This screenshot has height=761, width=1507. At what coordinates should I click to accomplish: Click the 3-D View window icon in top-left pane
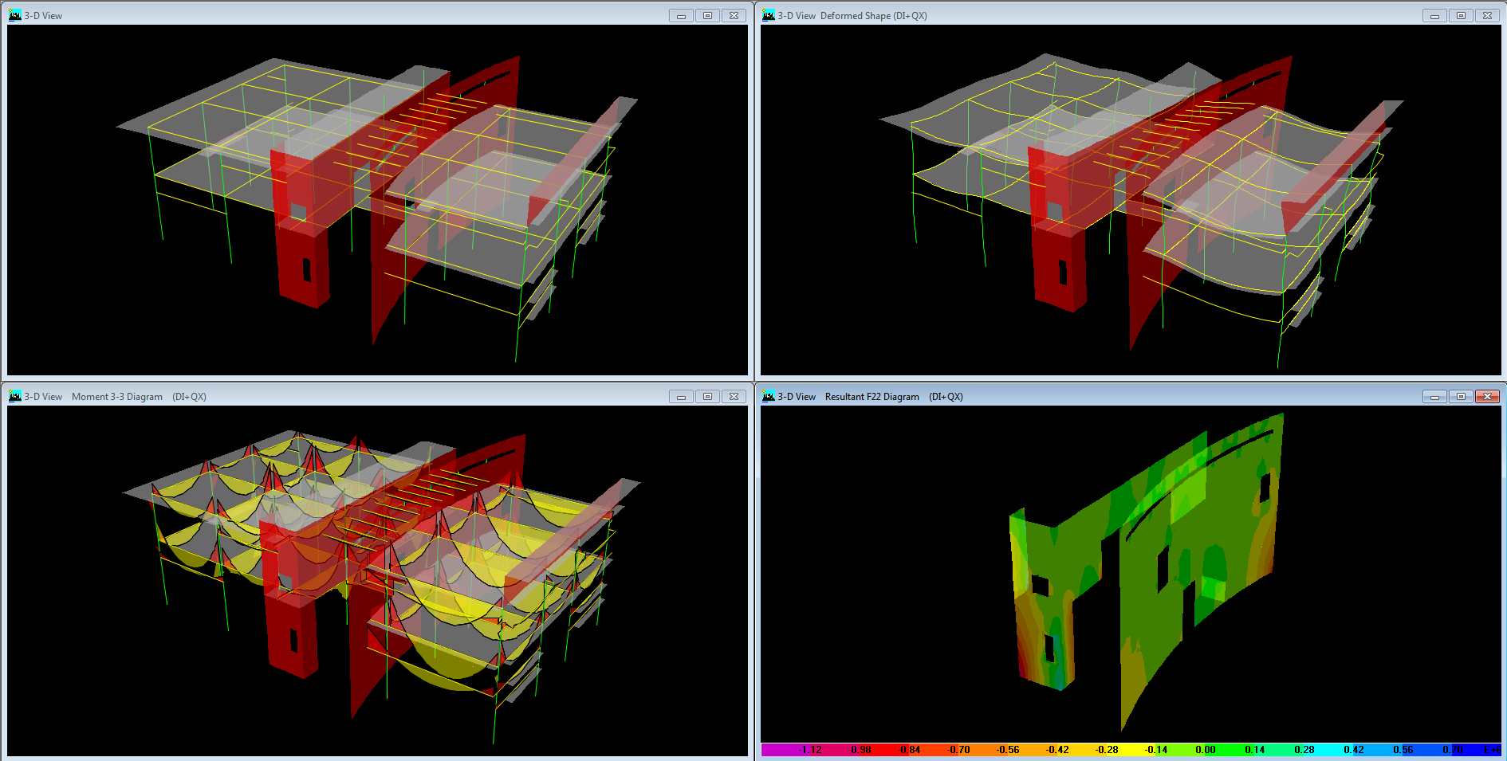pos(14,15)
